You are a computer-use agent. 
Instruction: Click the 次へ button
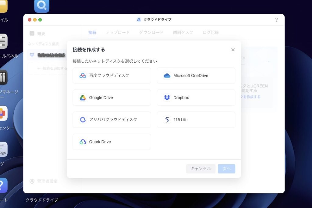226,169
